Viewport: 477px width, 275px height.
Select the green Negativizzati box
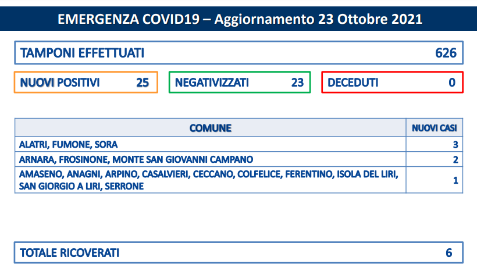pyautogui.click(x=240, y=82)
